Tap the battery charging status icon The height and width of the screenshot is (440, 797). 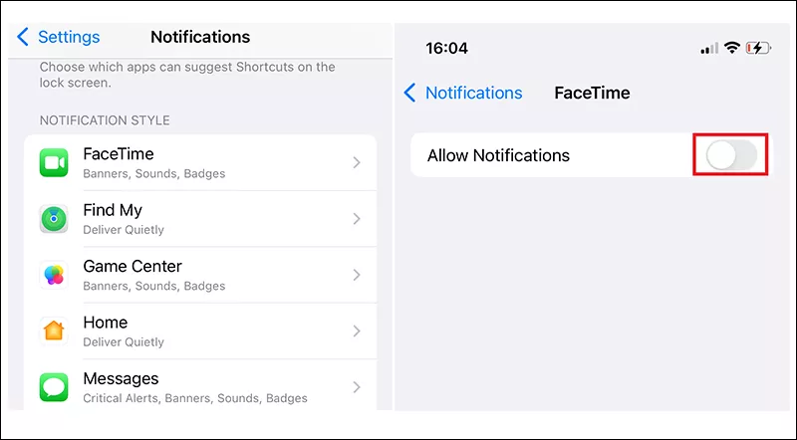click(x=758, y=48)
